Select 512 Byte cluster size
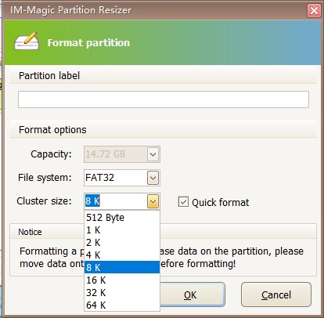Image resolution: width=324 pixels, height=318 pixels. pyautogui.click(x=122, y=218)
